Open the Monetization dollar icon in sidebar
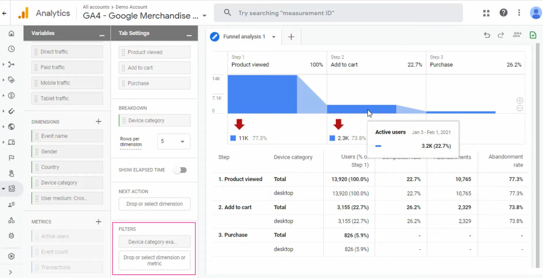543x278 pixels. click(x=11, y=96)
